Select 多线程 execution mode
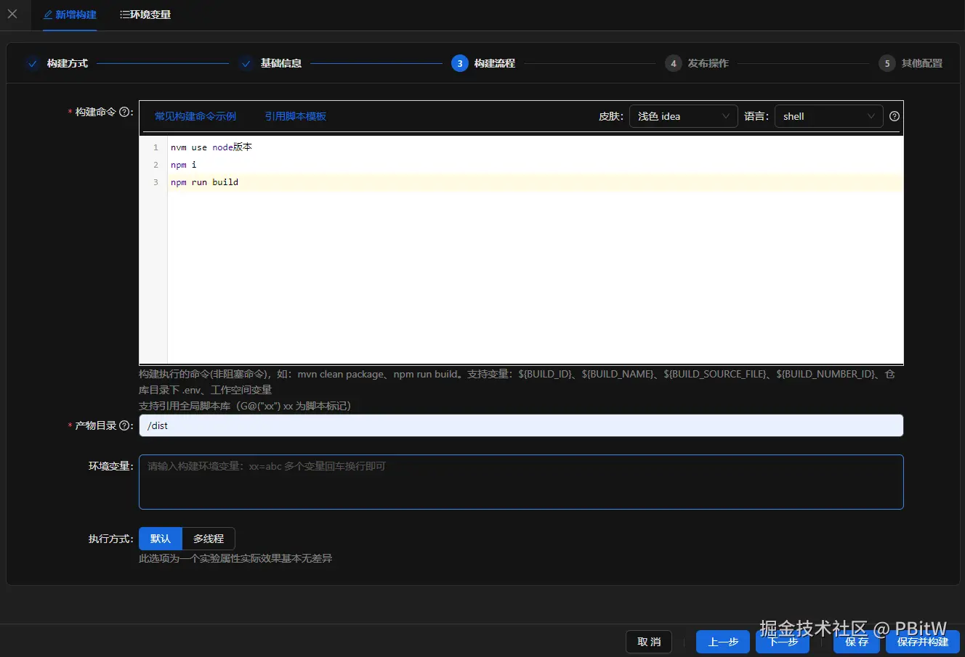 (x=209, y=539)
